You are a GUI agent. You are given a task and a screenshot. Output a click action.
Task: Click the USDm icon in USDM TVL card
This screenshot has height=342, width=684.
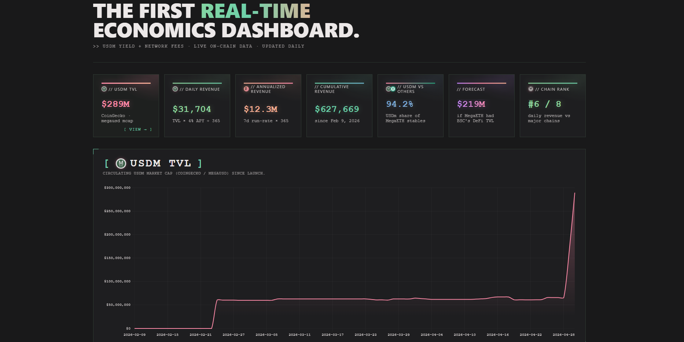click(104, 89)
